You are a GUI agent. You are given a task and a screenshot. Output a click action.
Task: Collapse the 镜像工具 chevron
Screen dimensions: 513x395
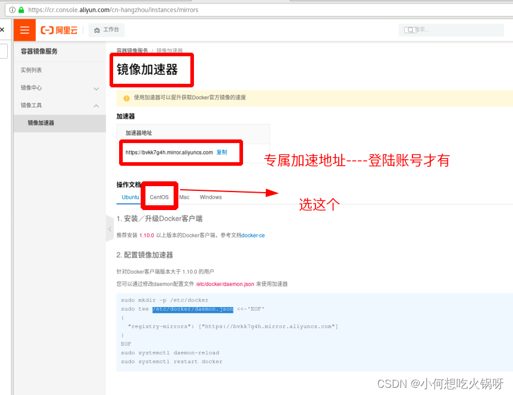[x=96, y=105]
